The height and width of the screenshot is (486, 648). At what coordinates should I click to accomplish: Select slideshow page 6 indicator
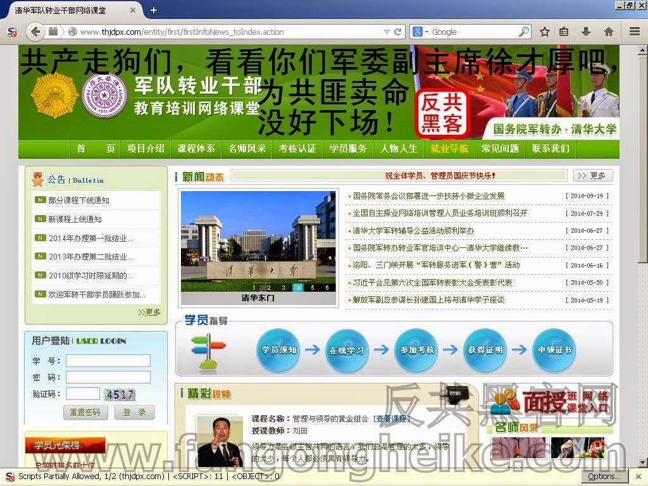[327, 287]
